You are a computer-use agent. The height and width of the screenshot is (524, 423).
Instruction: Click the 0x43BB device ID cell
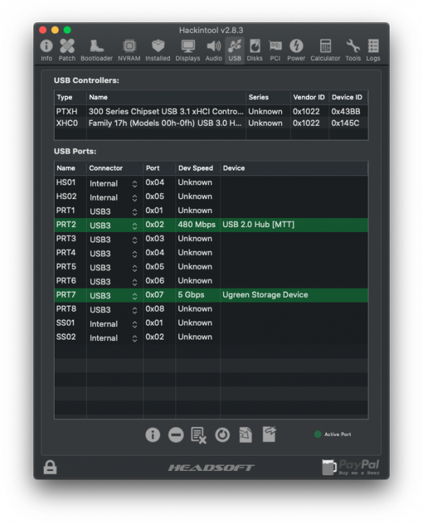346,111
